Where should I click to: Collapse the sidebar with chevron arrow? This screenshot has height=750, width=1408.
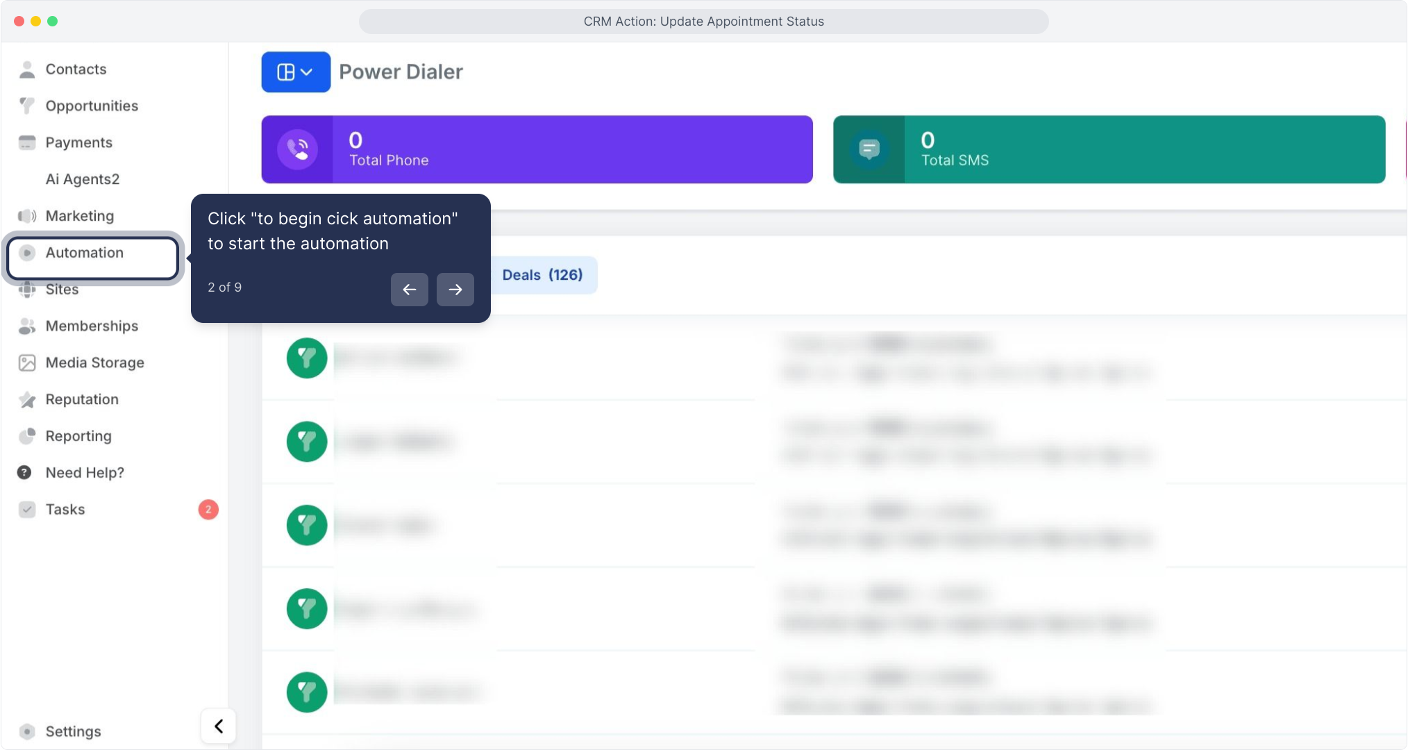point(219,726)
